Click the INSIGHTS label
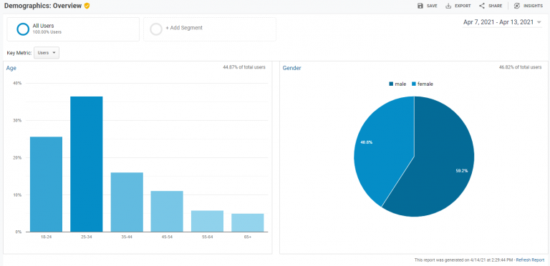This screenshot has width=550, height=266. point(533,6)
